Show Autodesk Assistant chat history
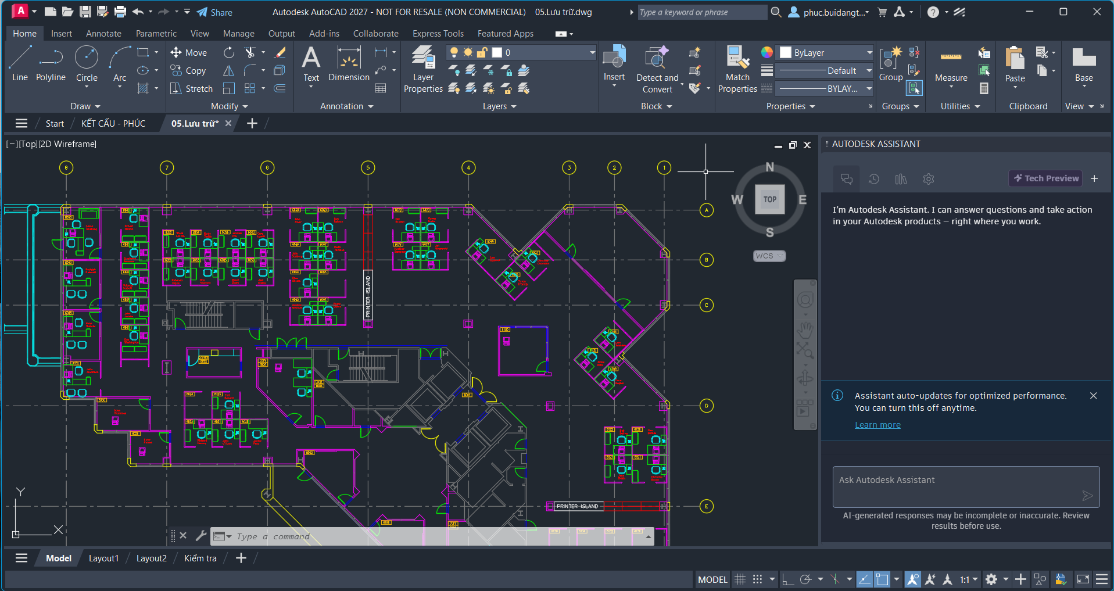 coord(874,179)
